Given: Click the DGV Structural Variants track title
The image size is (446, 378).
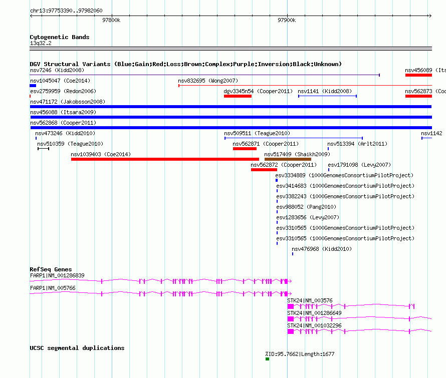Looking at the screenshot, I should pos(185,64).
